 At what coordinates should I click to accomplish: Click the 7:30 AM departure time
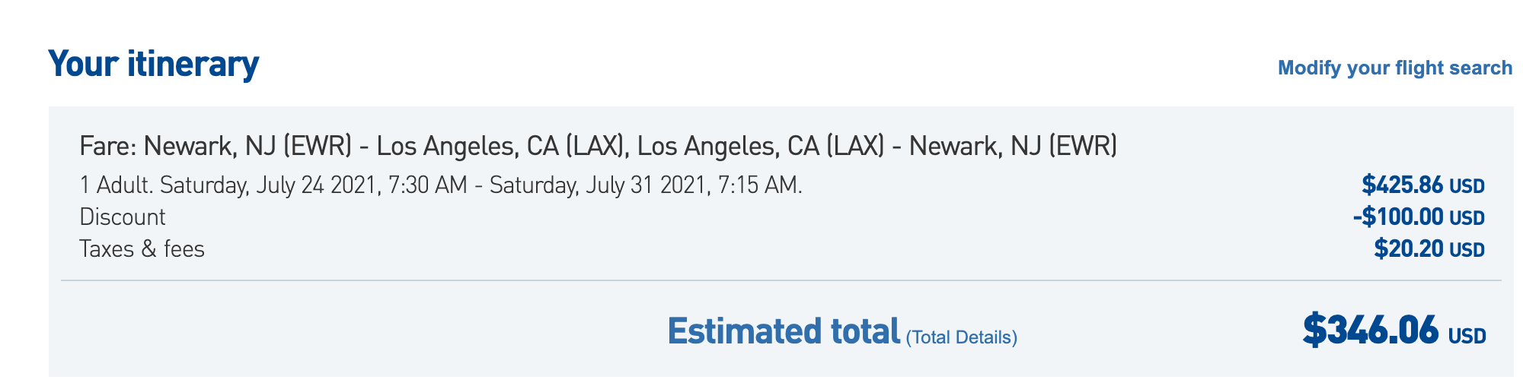click(x=428, y=185)
